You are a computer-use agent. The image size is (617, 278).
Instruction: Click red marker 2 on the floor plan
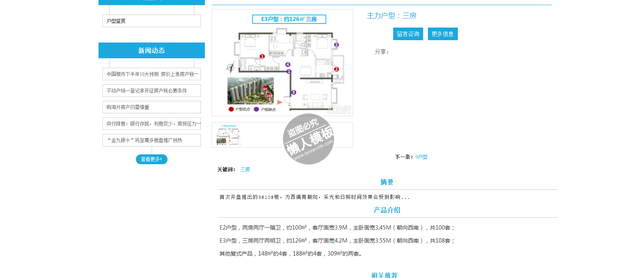point(336,69)
